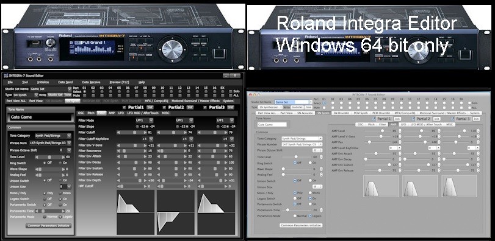Click Portamento Time stepper in light Mac window
Screen dimensions: 495x241
321,210
